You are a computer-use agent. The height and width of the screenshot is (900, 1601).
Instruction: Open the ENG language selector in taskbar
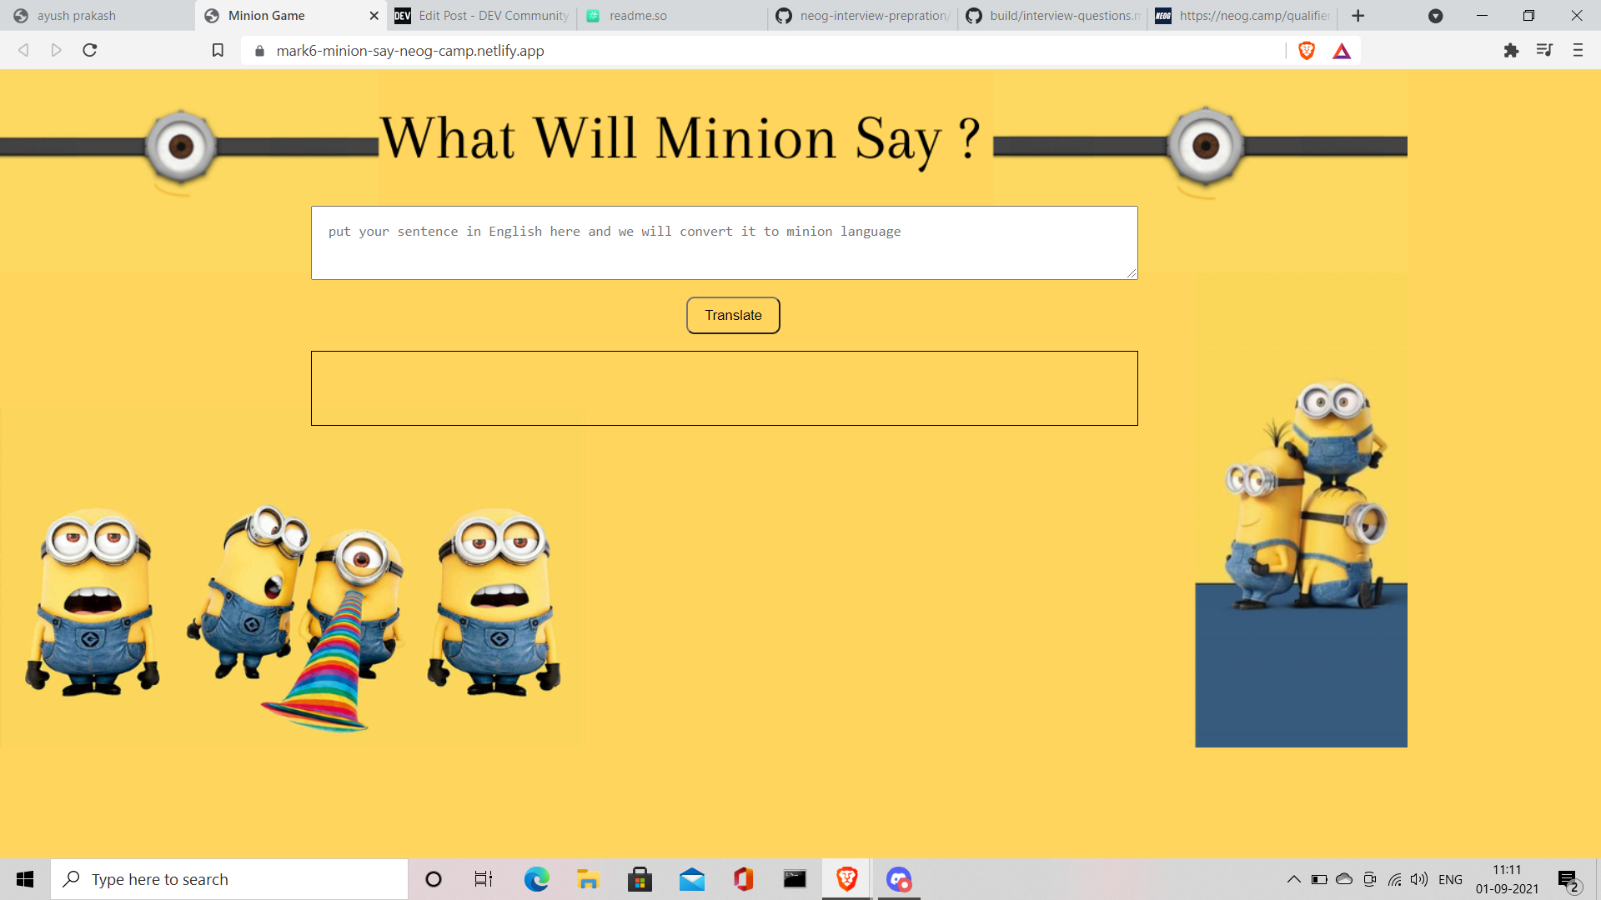point(1451,879)
